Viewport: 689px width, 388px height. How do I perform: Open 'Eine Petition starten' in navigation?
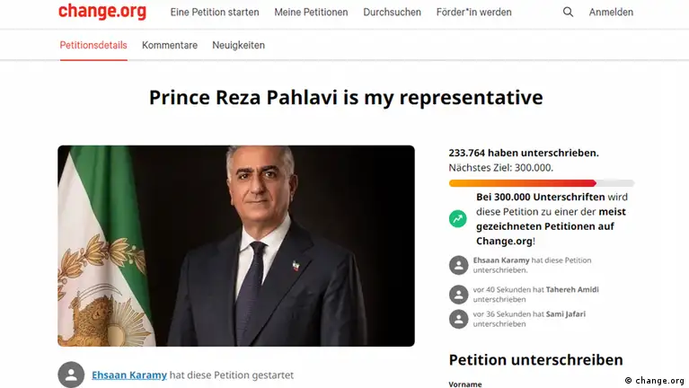coord(215,13)
